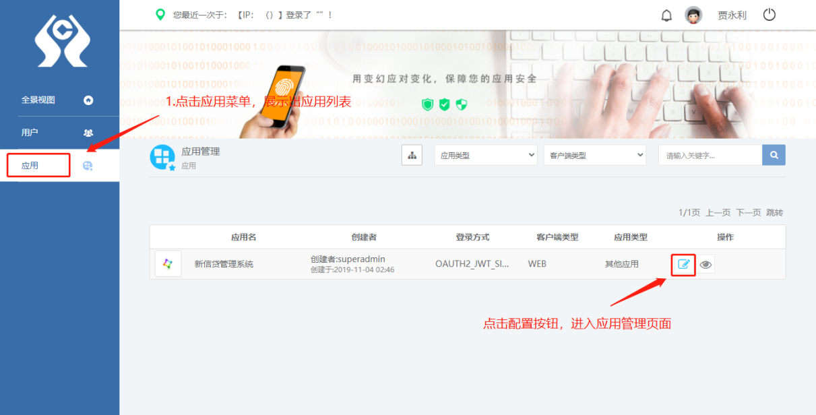Click the 应用管理 blue grid icon
The height and width of the screenshot is (415, 816).
pyautogui.click(x=162, y=154)
